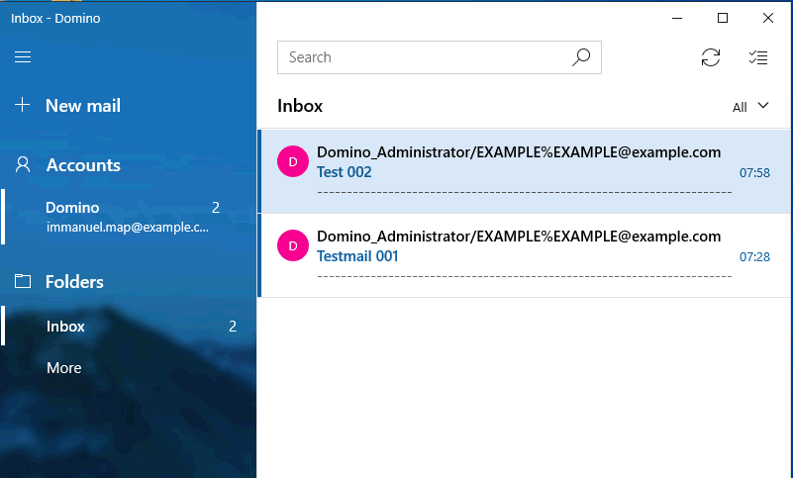Open the Testmail 001 email

pyautogui.click(x=525, y=255)
